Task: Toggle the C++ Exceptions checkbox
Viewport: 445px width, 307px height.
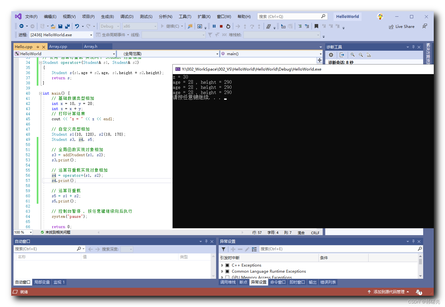Action: pos(227,265)
